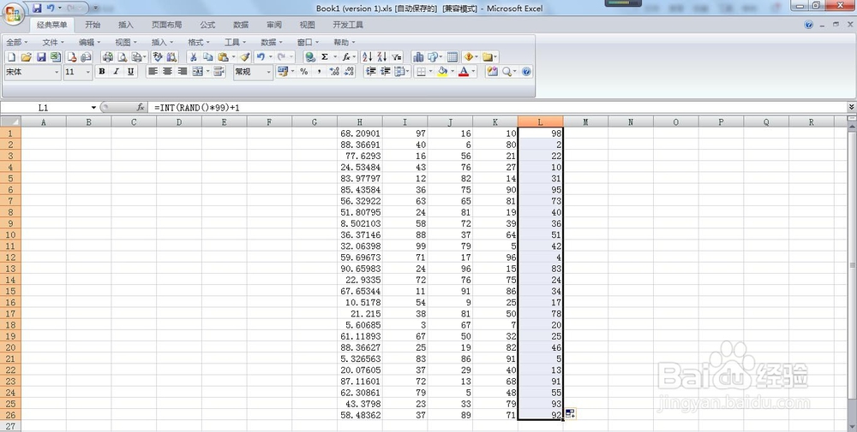The image size is (857, 432).
Task: Expand the borders dropdown arrow
Action: tap(431, 72)
